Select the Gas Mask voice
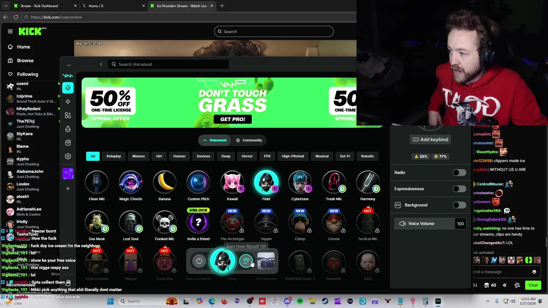The width and height of the screenshot is (548, 308). coord(97,222)
